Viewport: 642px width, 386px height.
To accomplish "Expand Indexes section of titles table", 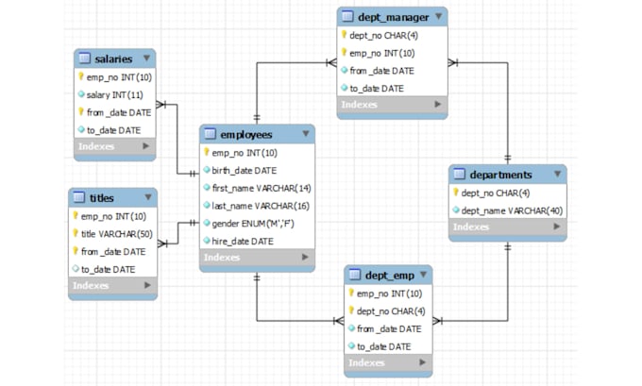I will 147,285.
